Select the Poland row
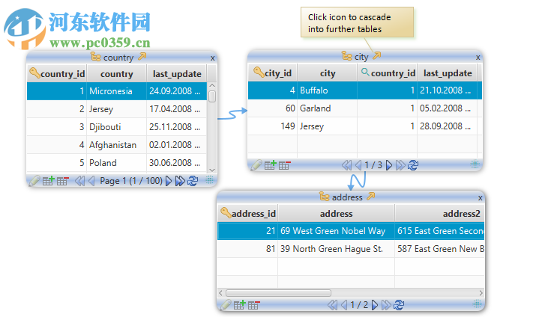 [117, 163]
